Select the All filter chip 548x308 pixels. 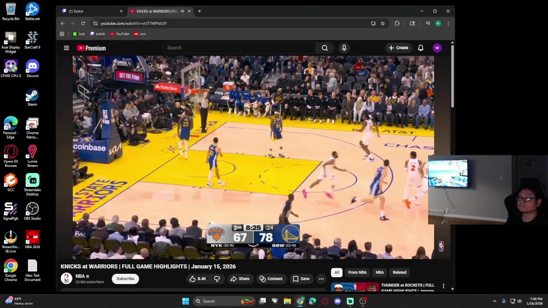337,272
